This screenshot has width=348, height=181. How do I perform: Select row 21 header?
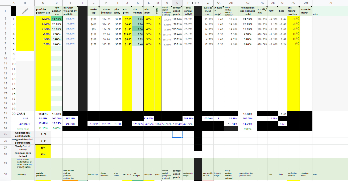click(6, 113)
